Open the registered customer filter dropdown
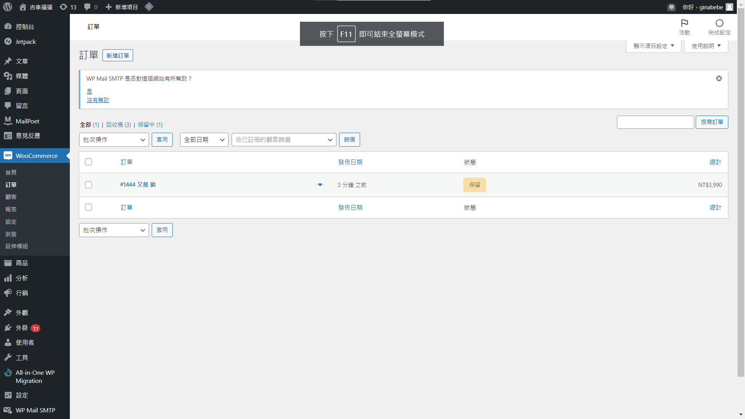 (284, 140)
